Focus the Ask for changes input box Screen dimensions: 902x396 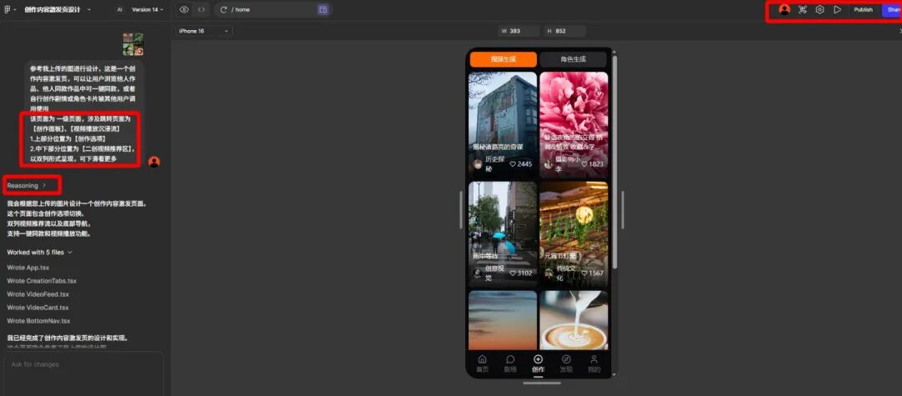pos(84,373)
